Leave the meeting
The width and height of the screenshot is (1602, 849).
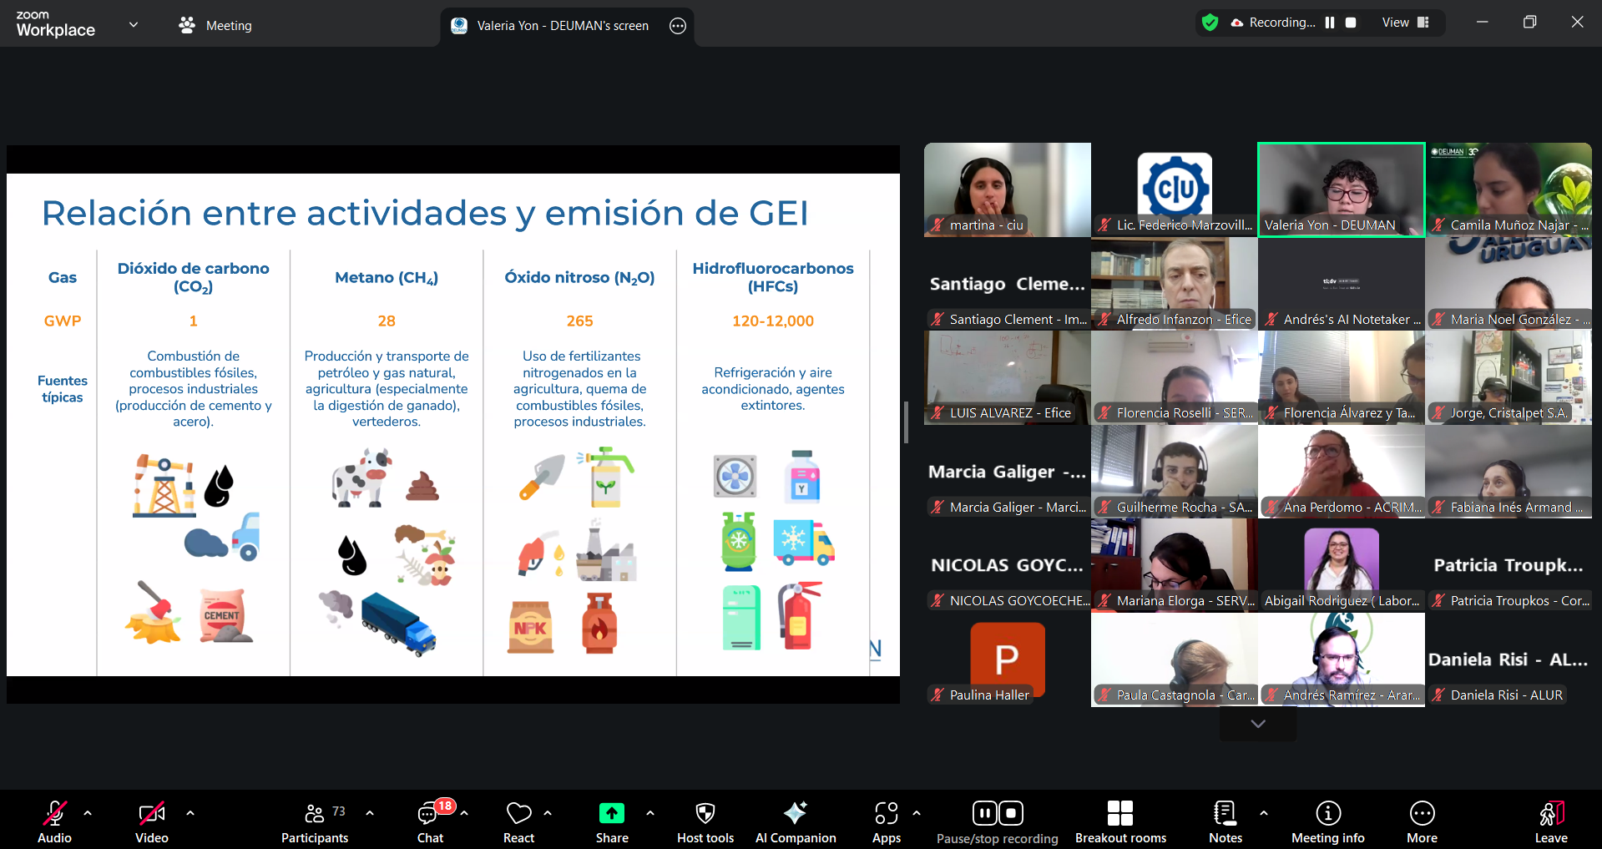click(x=1550, y=822)
